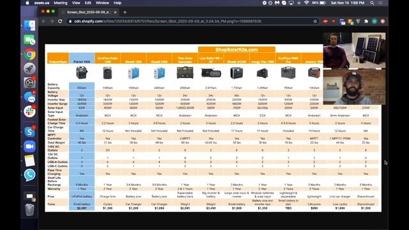Open Notes app in the dock
Image resolution: width=409 pixels, height=230 pixels.
pyautogui.click(x=29, y=160)
